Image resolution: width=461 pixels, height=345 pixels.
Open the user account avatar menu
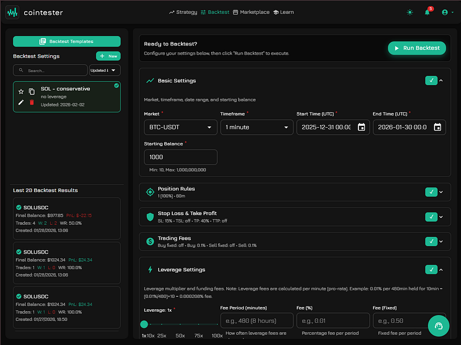445,12
